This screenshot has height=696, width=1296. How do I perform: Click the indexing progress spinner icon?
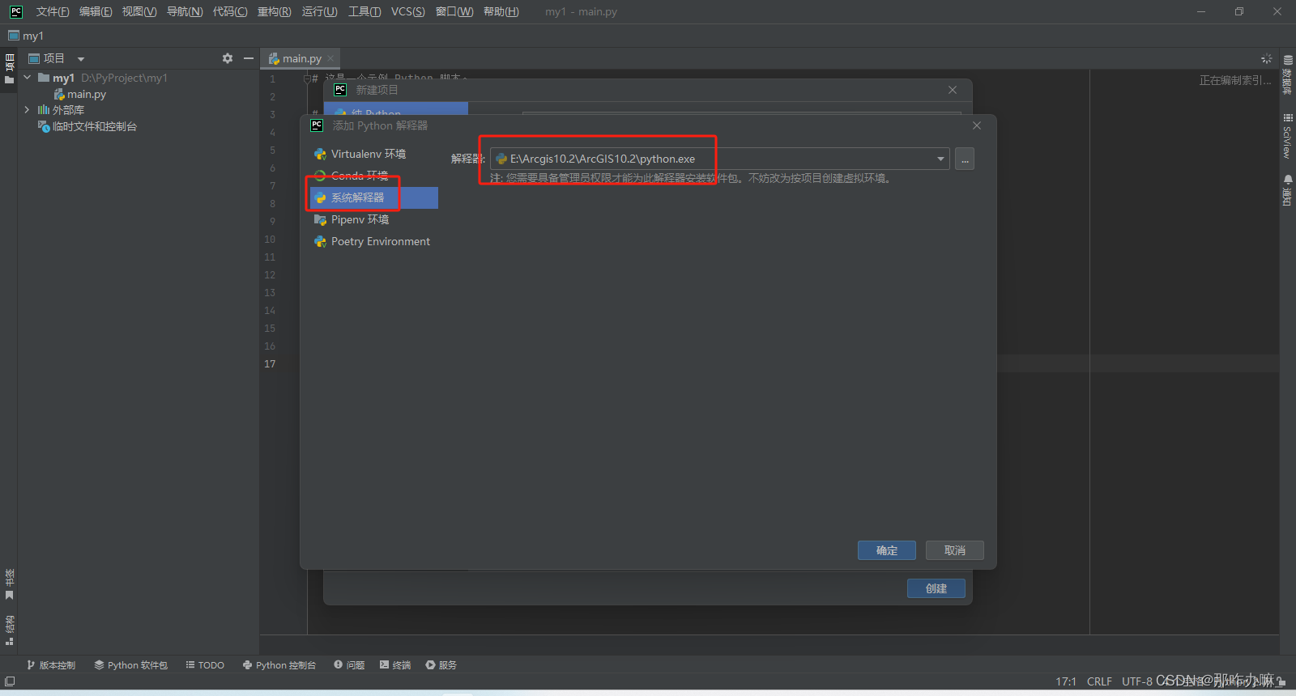click(1267, 58)
